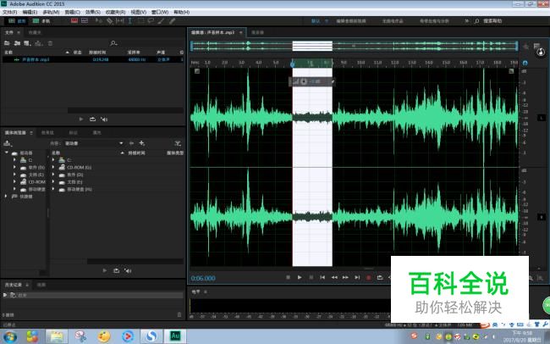Switch to the 标记 tab
550x344 pixels.
pyautogui.click(x=73, y=132)
